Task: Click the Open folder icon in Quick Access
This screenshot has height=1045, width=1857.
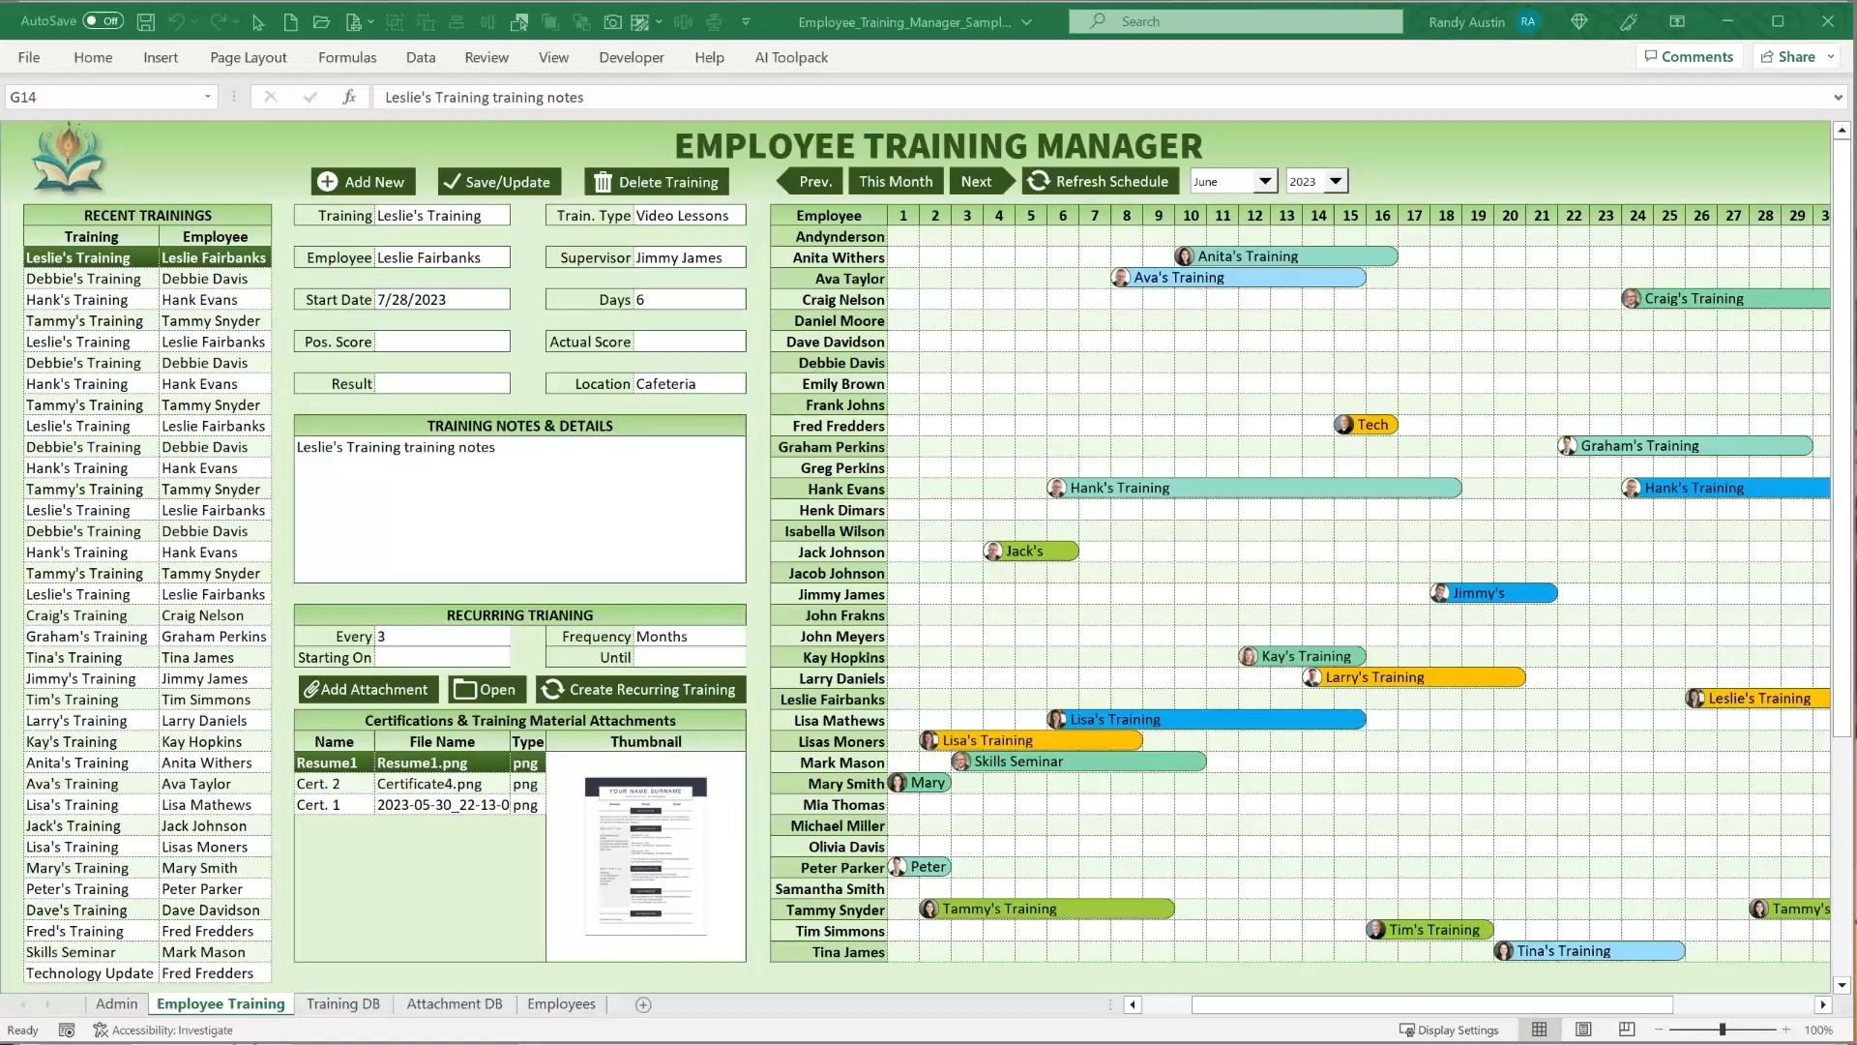Action: [x=322, y=21]
